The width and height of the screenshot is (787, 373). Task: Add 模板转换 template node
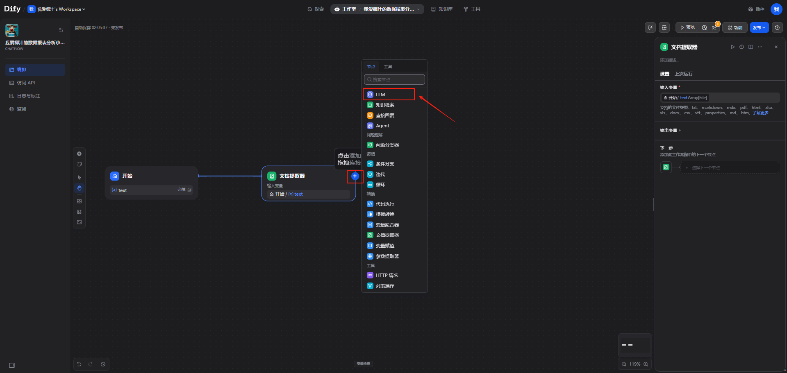click(x=394, y=214)
